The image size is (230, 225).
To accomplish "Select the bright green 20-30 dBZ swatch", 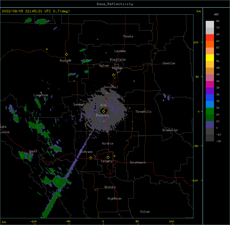I will (210, 111).
